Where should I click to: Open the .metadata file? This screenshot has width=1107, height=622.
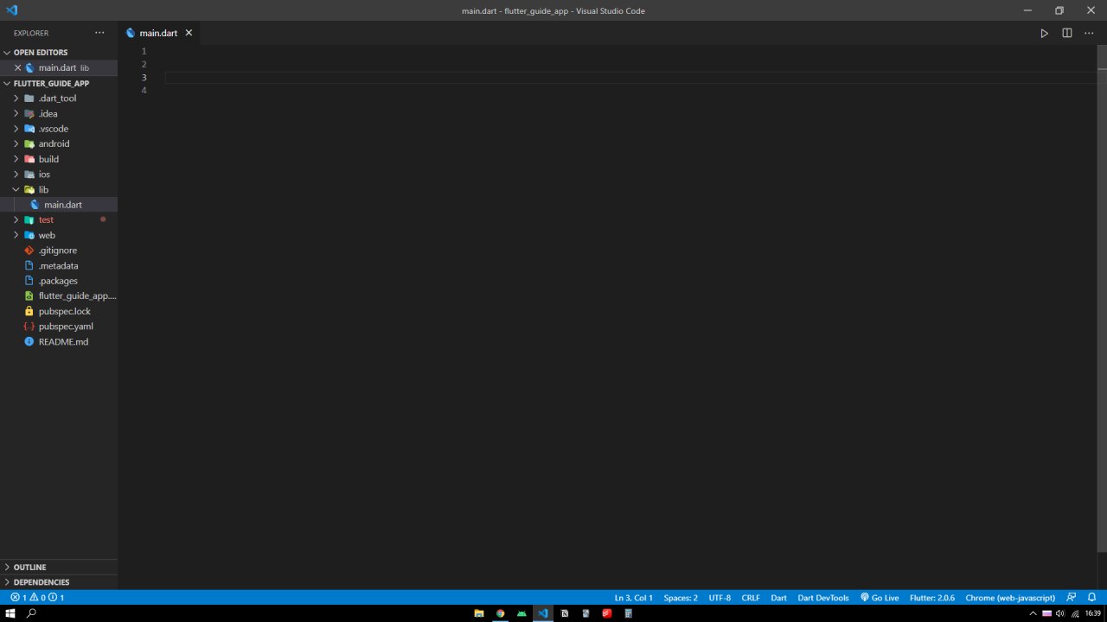click(x=59, y=266)
